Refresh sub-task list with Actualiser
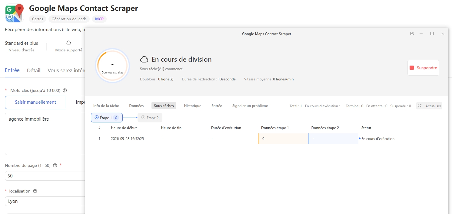Image resolution: width=452 pixels, height=214 pixels. [x=429, y=106]
